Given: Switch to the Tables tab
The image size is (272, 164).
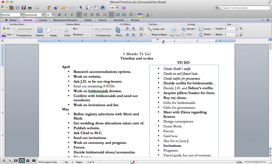Looking at the screenshot, I should (88, 20).
